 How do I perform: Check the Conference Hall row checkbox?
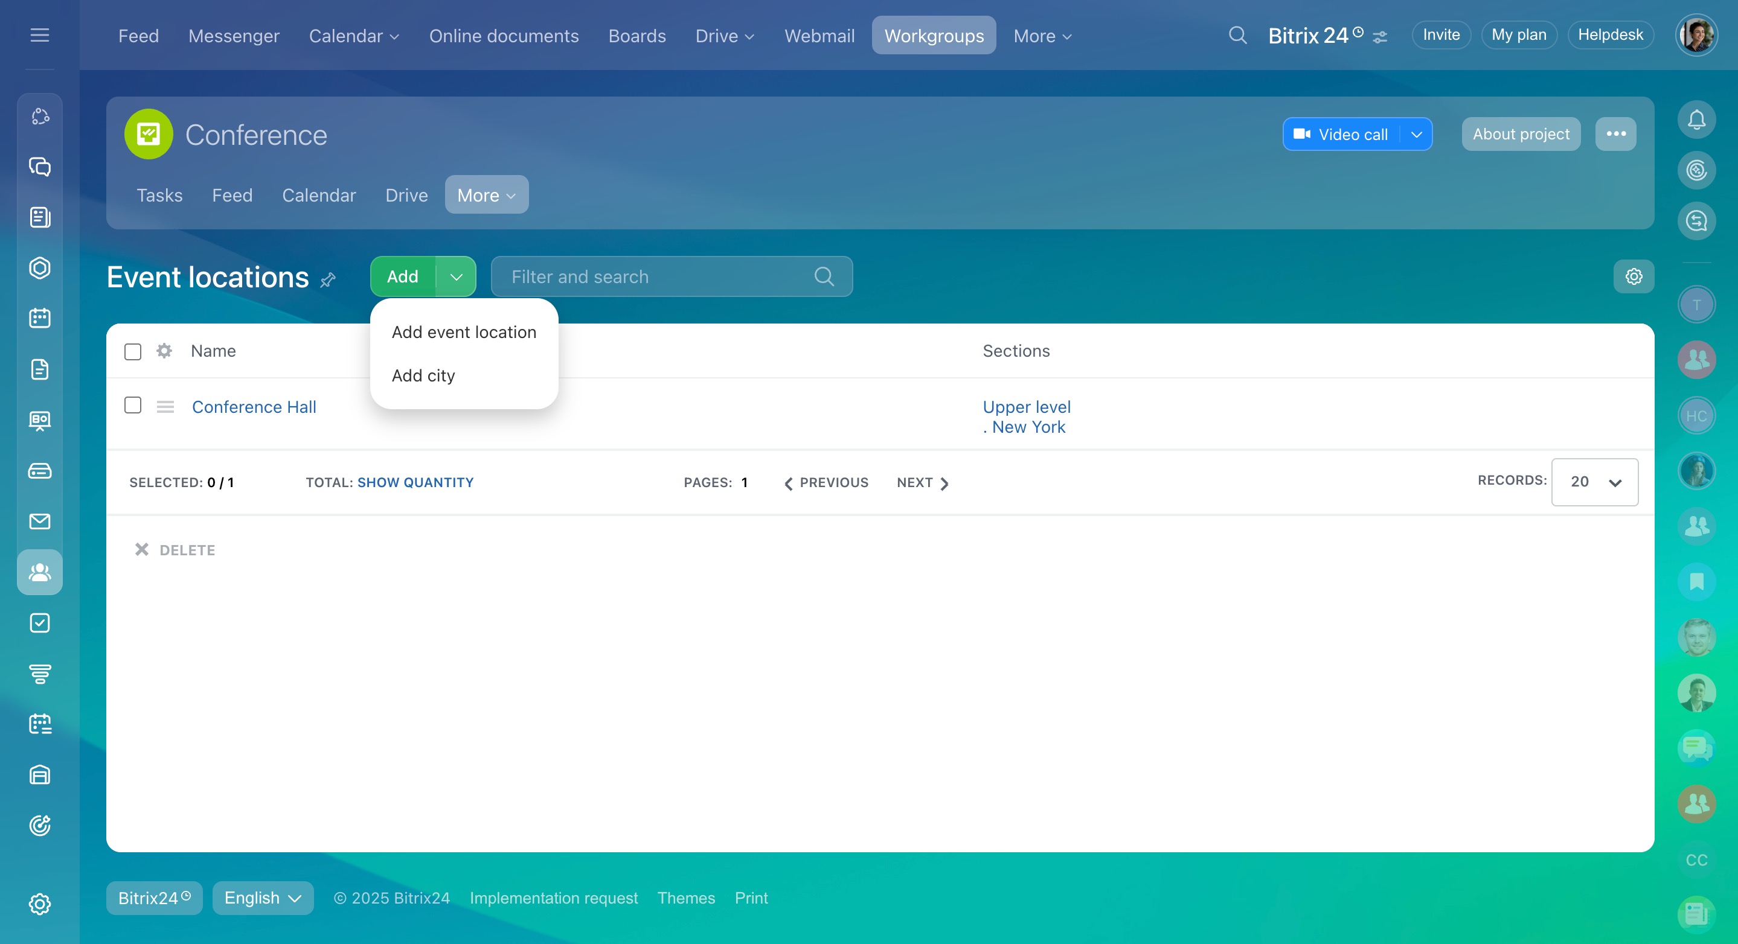133,404
